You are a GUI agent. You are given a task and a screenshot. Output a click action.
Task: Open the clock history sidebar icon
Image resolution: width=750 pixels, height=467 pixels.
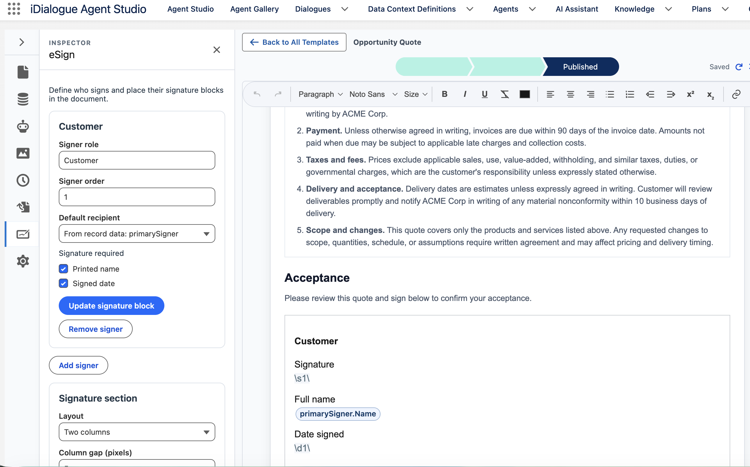23,180
